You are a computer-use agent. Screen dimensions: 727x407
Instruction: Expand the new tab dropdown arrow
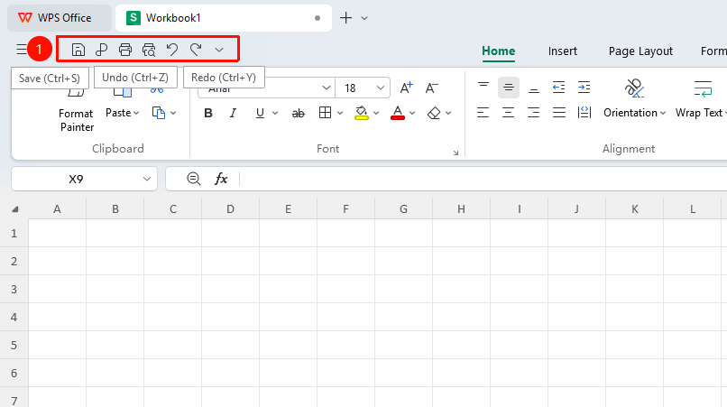pyautogui.click(x=364, y=19)
